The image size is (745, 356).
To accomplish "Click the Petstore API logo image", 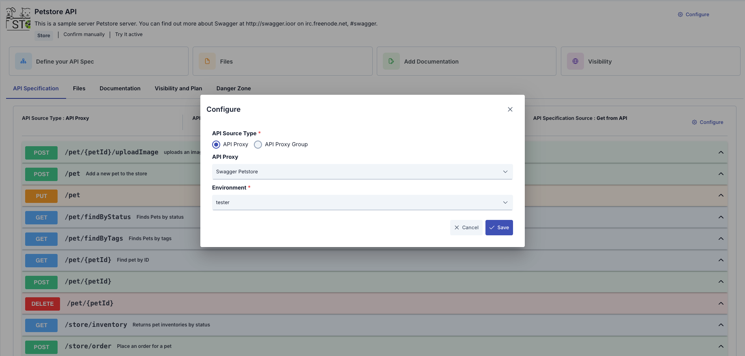I will [x=18, y=19].
